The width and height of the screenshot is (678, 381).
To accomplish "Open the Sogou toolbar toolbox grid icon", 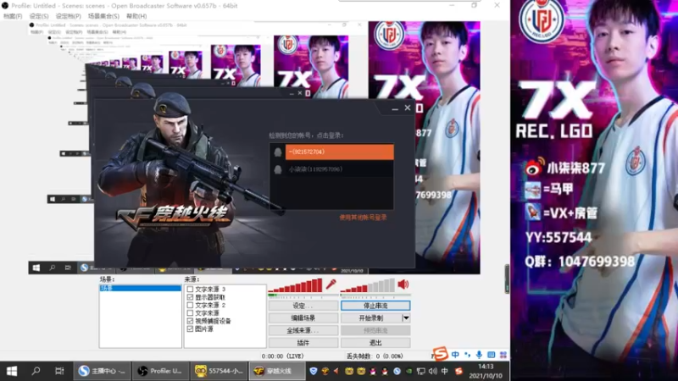I will point(503,355).
